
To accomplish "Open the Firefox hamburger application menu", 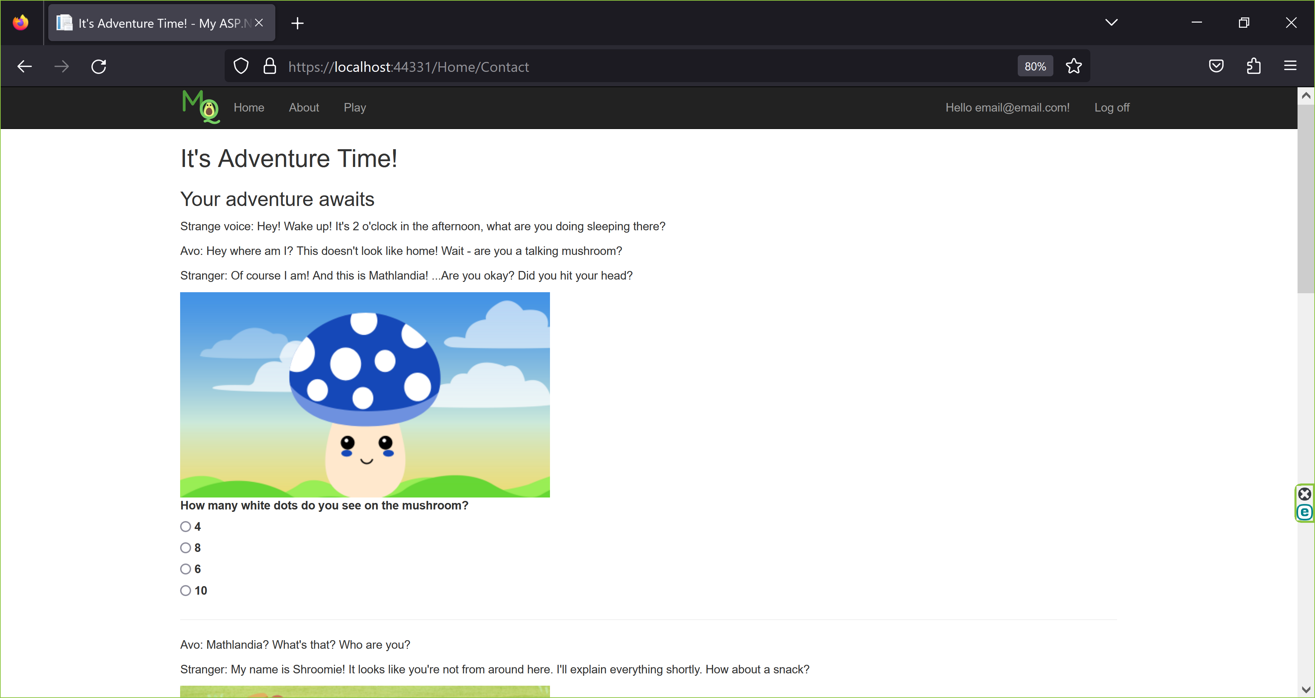I will tap(1290, 66).
